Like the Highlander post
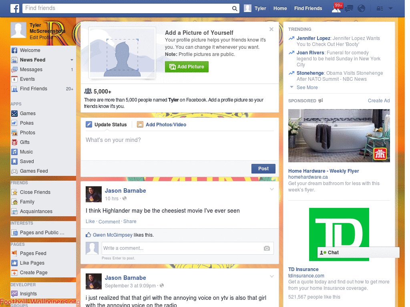The image size is (410, 307). point(90,221)
